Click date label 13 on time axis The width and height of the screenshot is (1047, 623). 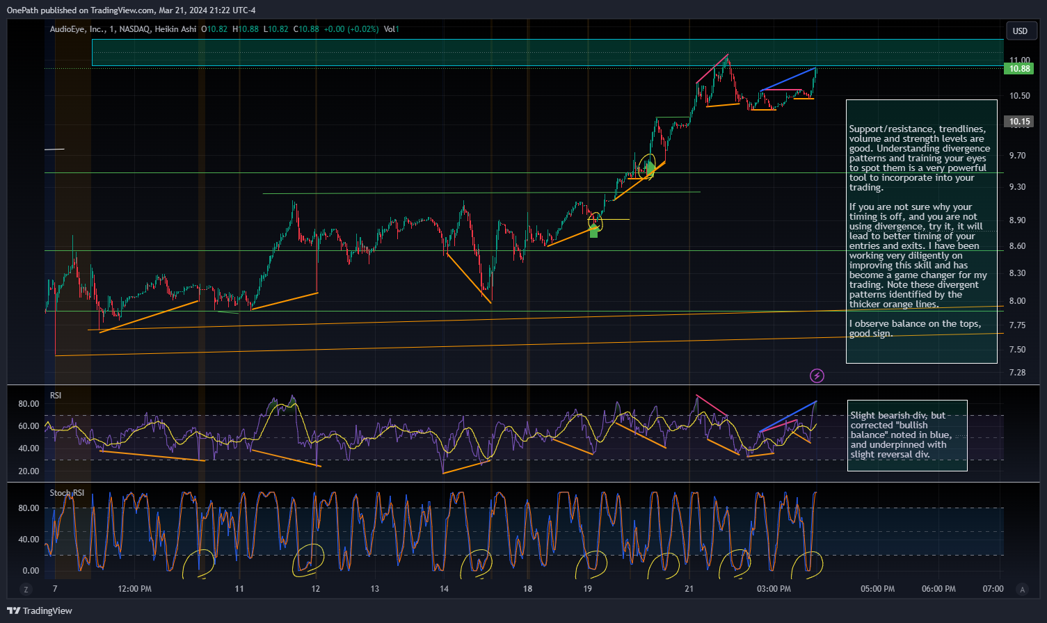375,589
